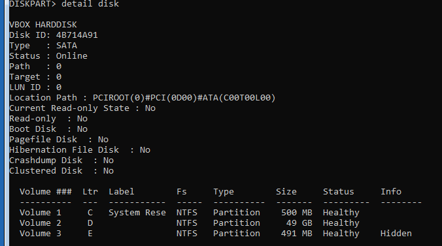Click the 'Info' column header
Viewport: 442px width, 246px height.
[391, 192]
